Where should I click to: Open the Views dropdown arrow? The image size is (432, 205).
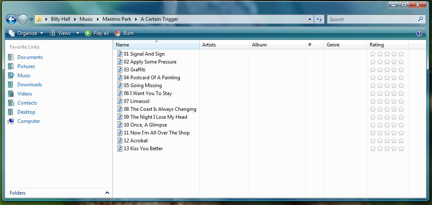click(x=78, y=33)
